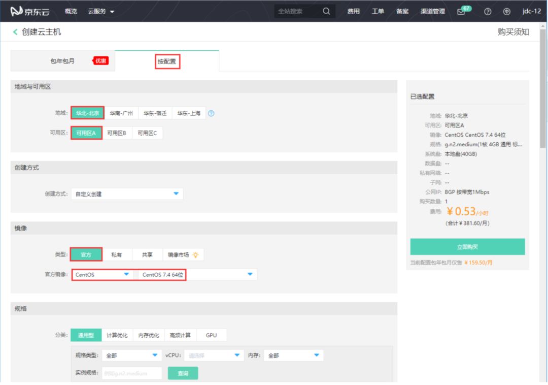Expand the 规格类型 dropdown
Image resolution: width=548 pixels, height=385 pixels.
(132, 356)
